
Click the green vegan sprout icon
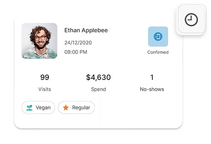29,107
